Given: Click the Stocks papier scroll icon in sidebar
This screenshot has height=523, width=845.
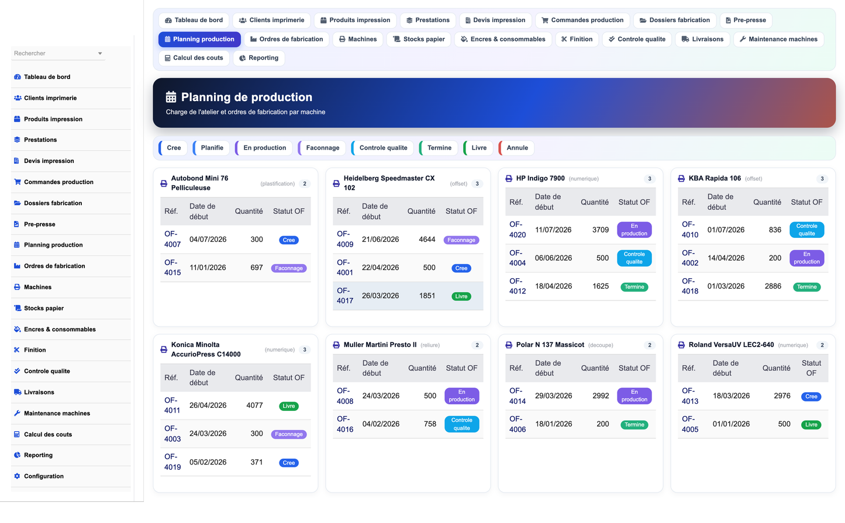Looking at the screenshot, I should click(x=18, y=309).
